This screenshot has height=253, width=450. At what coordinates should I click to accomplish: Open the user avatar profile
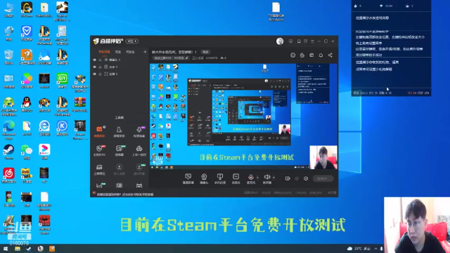(x=280, y=41)
